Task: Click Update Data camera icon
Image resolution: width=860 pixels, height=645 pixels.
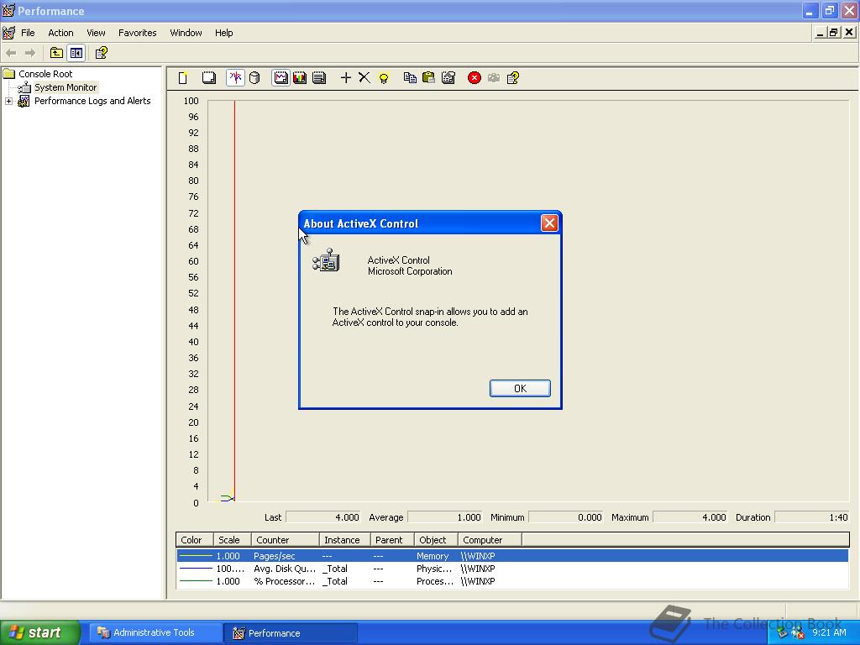Action: (x=494, y=78)
